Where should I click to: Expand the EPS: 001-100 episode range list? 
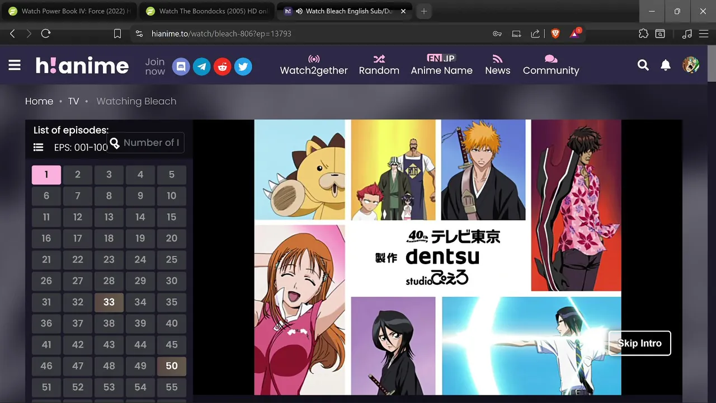point(70,147)
